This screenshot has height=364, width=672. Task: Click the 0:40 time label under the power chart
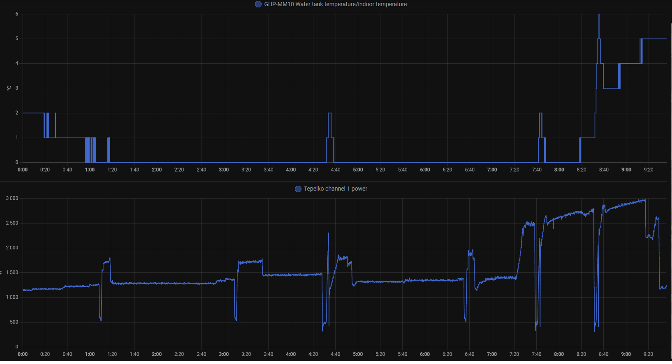(67, 354)
